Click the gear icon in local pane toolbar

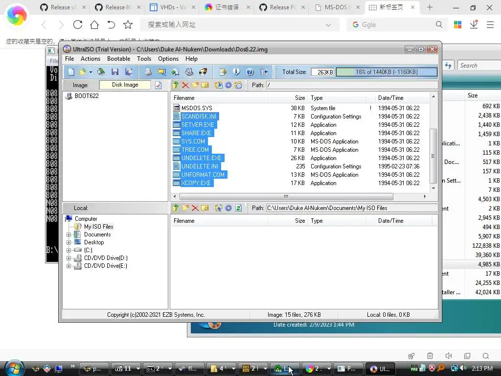coord(228,208)
